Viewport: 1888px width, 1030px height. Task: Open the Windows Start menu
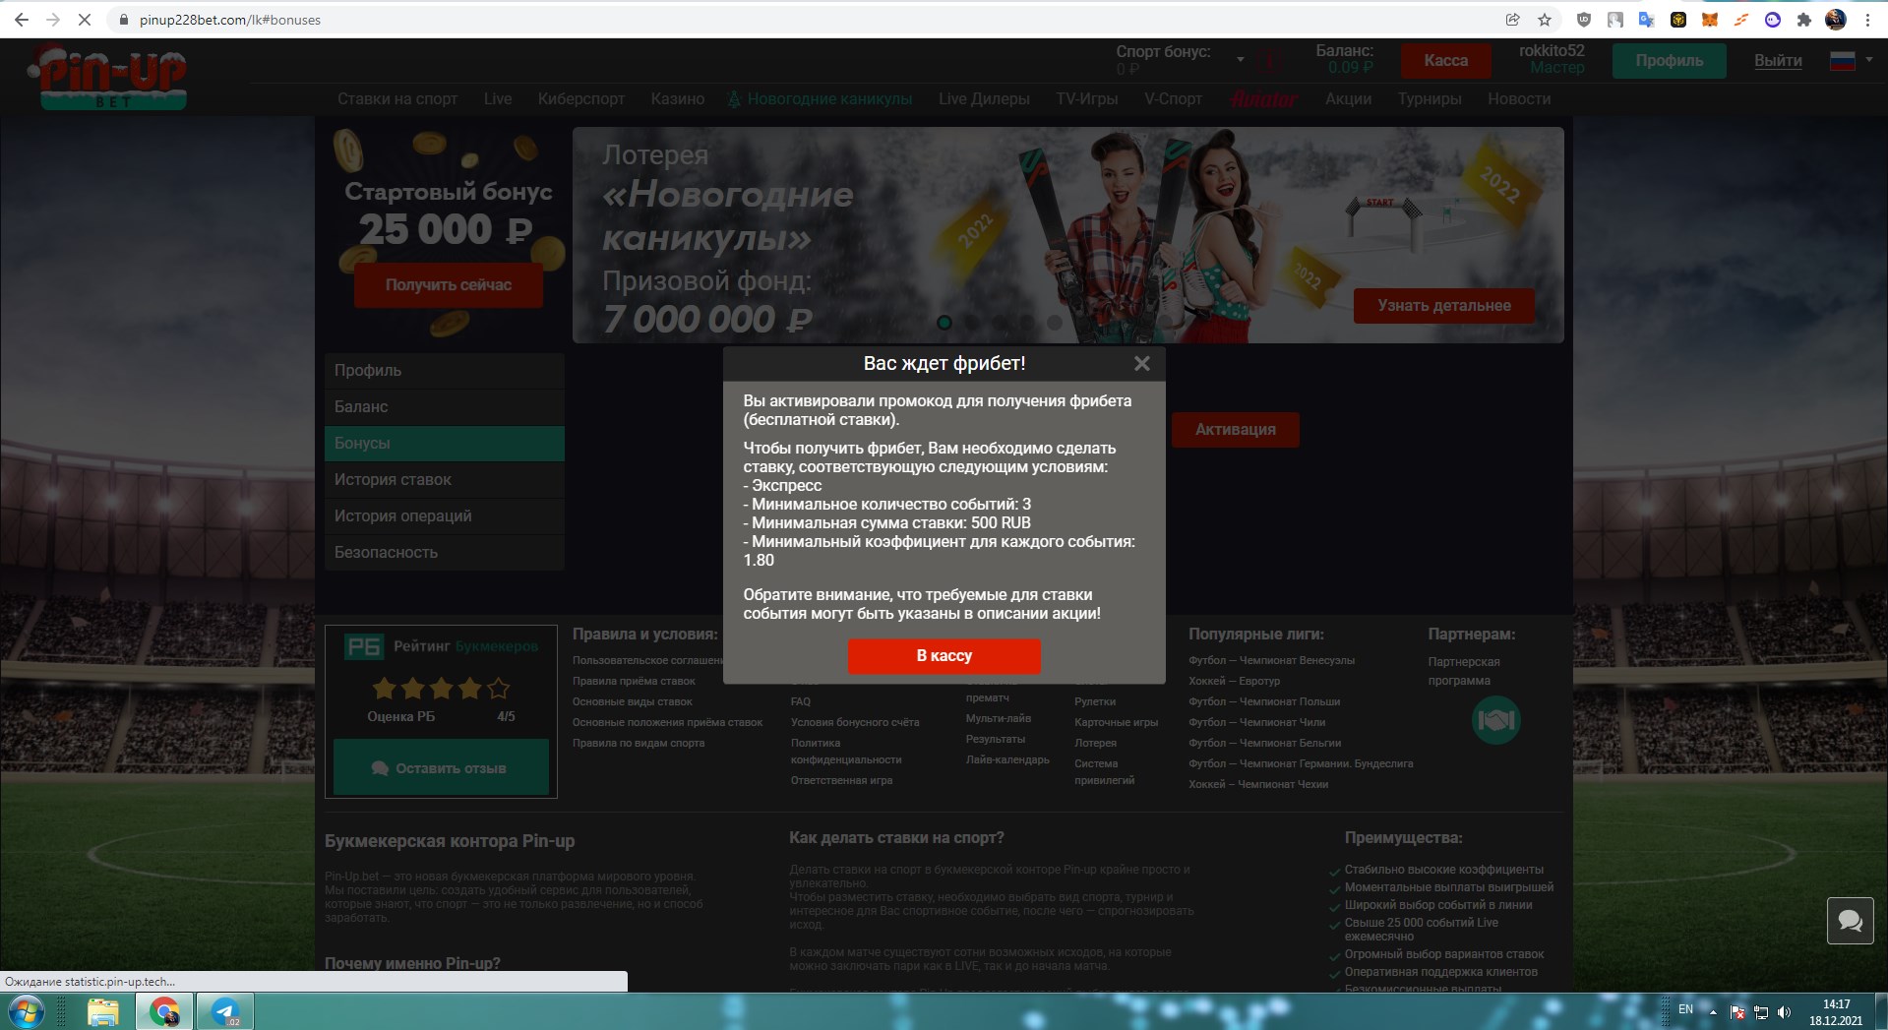click(x=26, y=1011)
